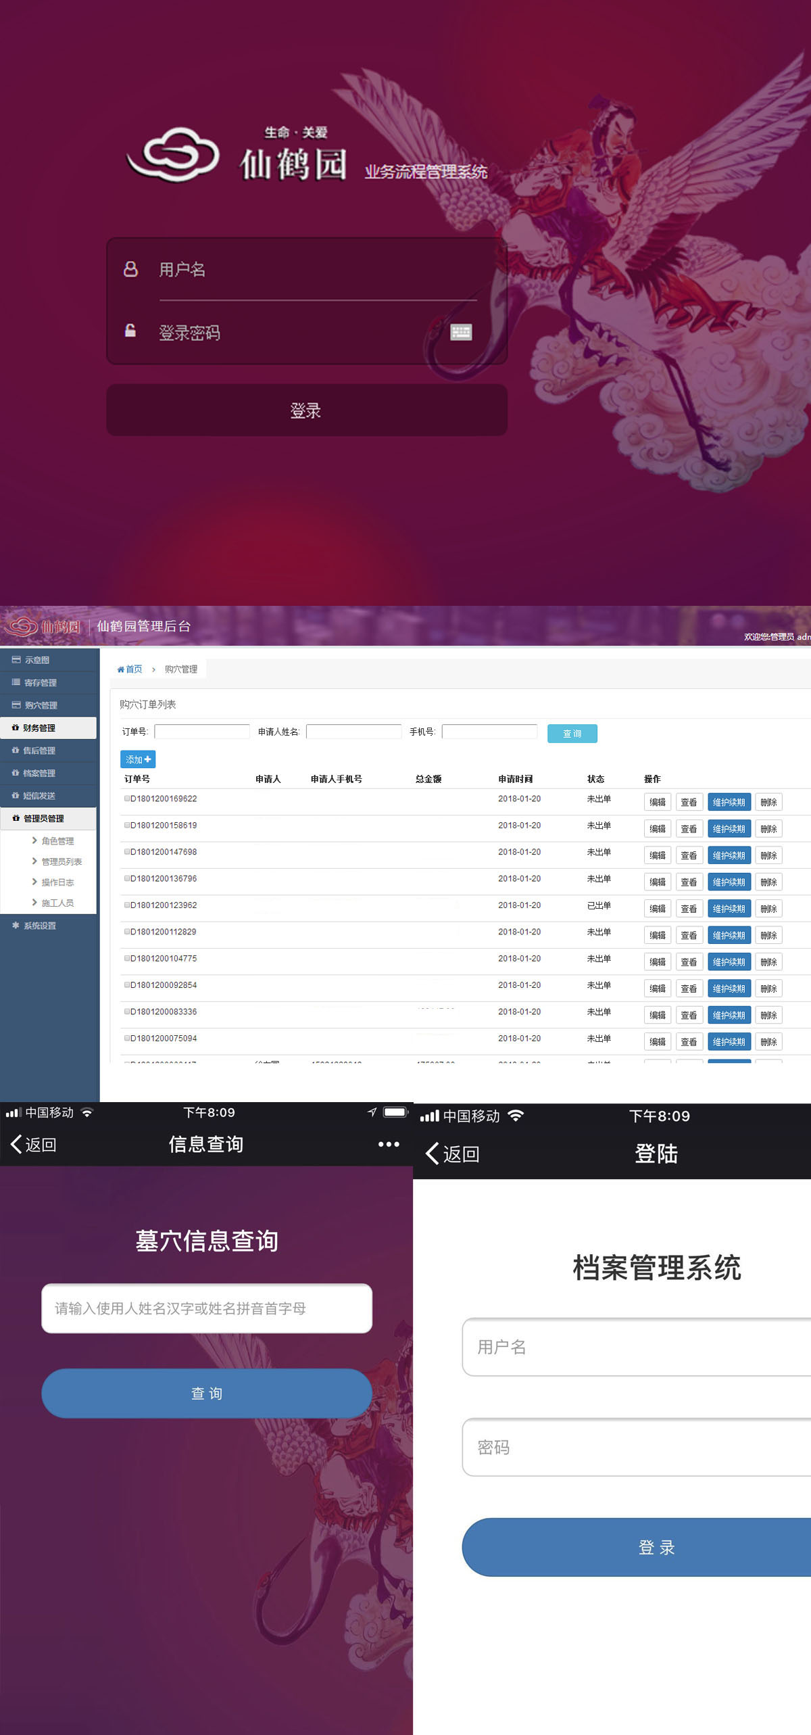Select the 购穴管理 breadcrumb tab
This screenshot has width=811, height=1735.
click(181, 669)
